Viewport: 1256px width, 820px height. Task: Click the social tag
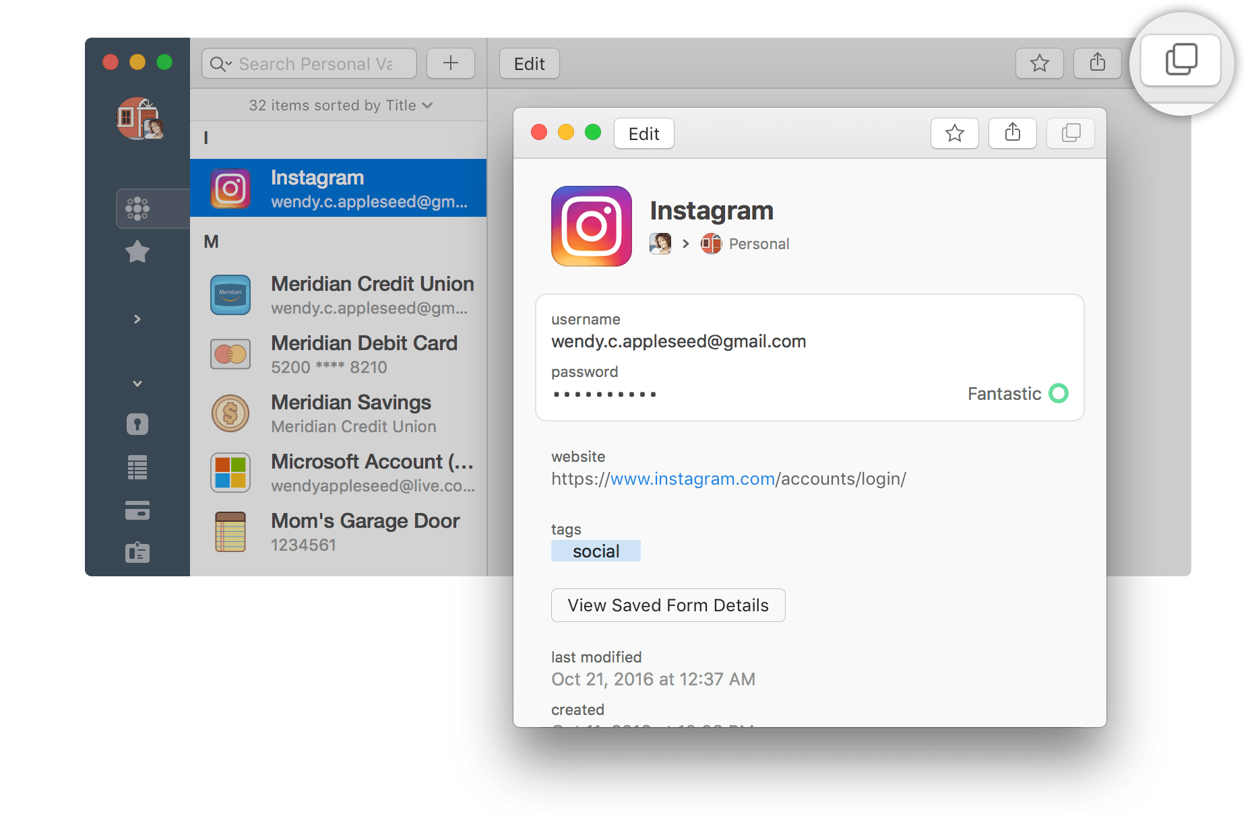pos(596,551)
